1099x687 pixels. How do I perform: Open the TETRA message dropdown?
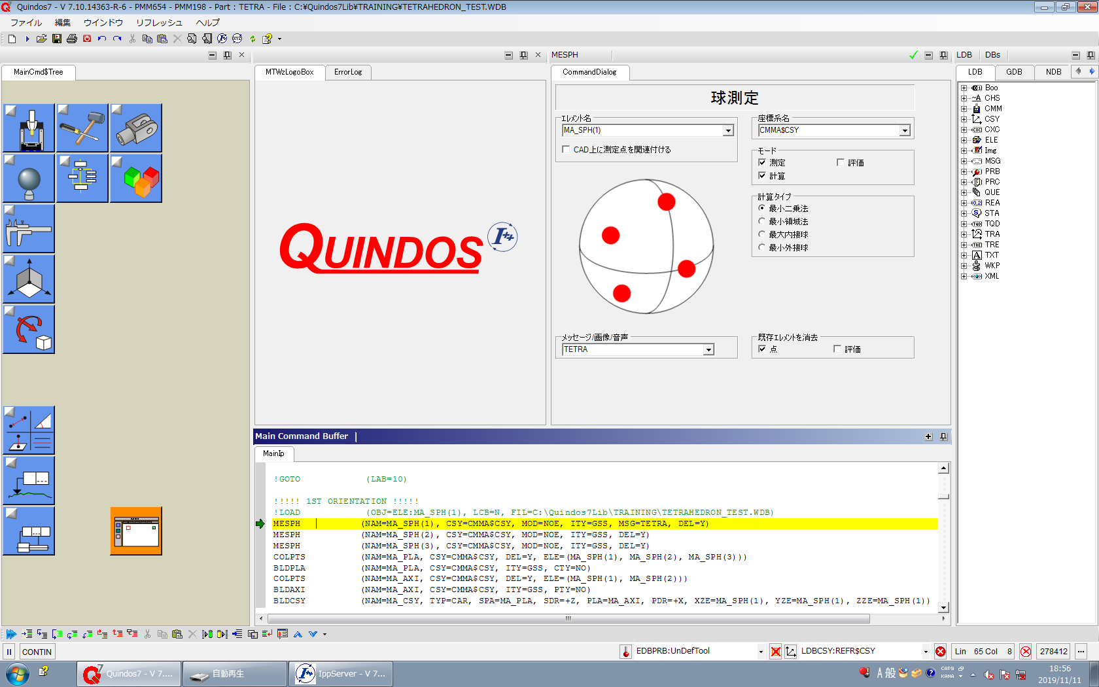(708, 350)
